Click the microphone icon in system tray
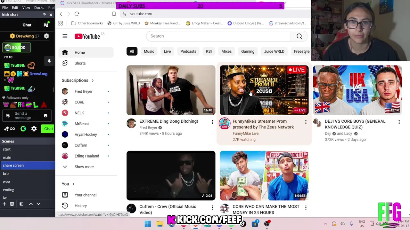Viewport: 410px width, 230px height. (x=351, y=224)
